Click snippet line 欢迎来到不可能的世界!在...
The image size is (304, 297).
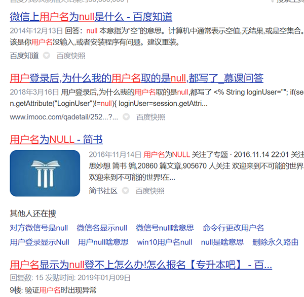coord(132,178)
